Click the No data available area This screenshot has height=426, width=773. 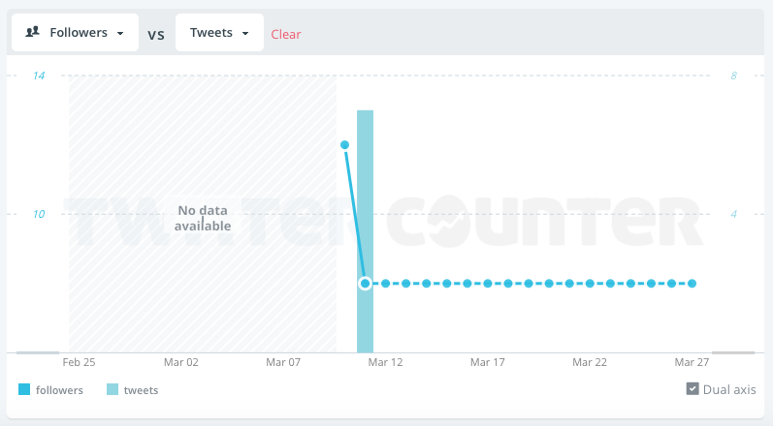[x=203, y=218]
